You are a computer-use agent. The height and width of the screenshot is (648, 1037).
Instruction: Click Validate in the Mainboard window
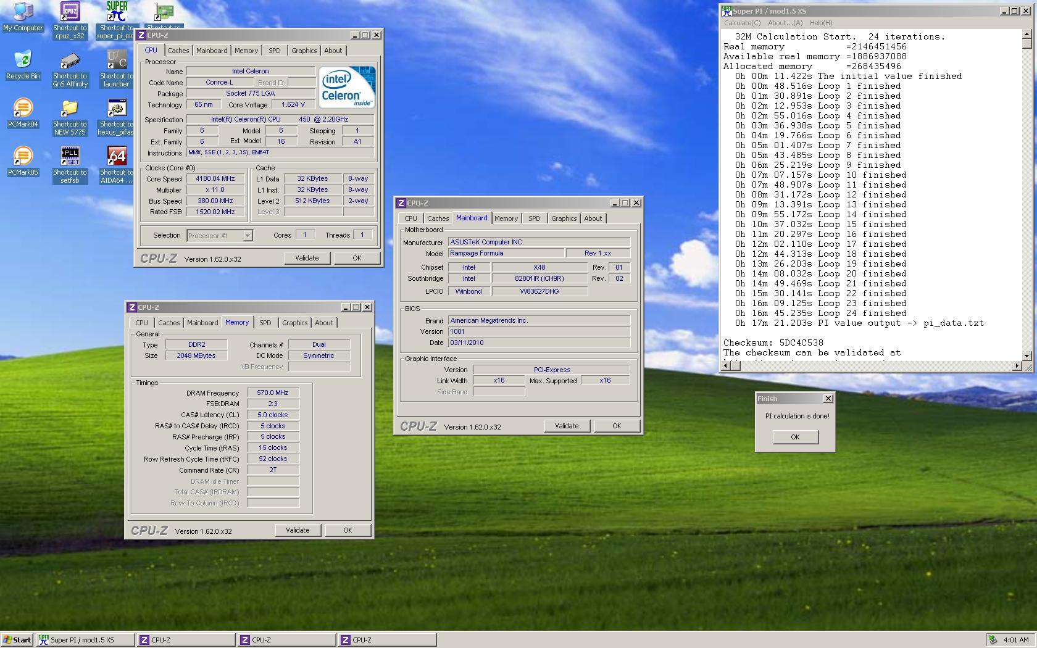pos(567,426)
